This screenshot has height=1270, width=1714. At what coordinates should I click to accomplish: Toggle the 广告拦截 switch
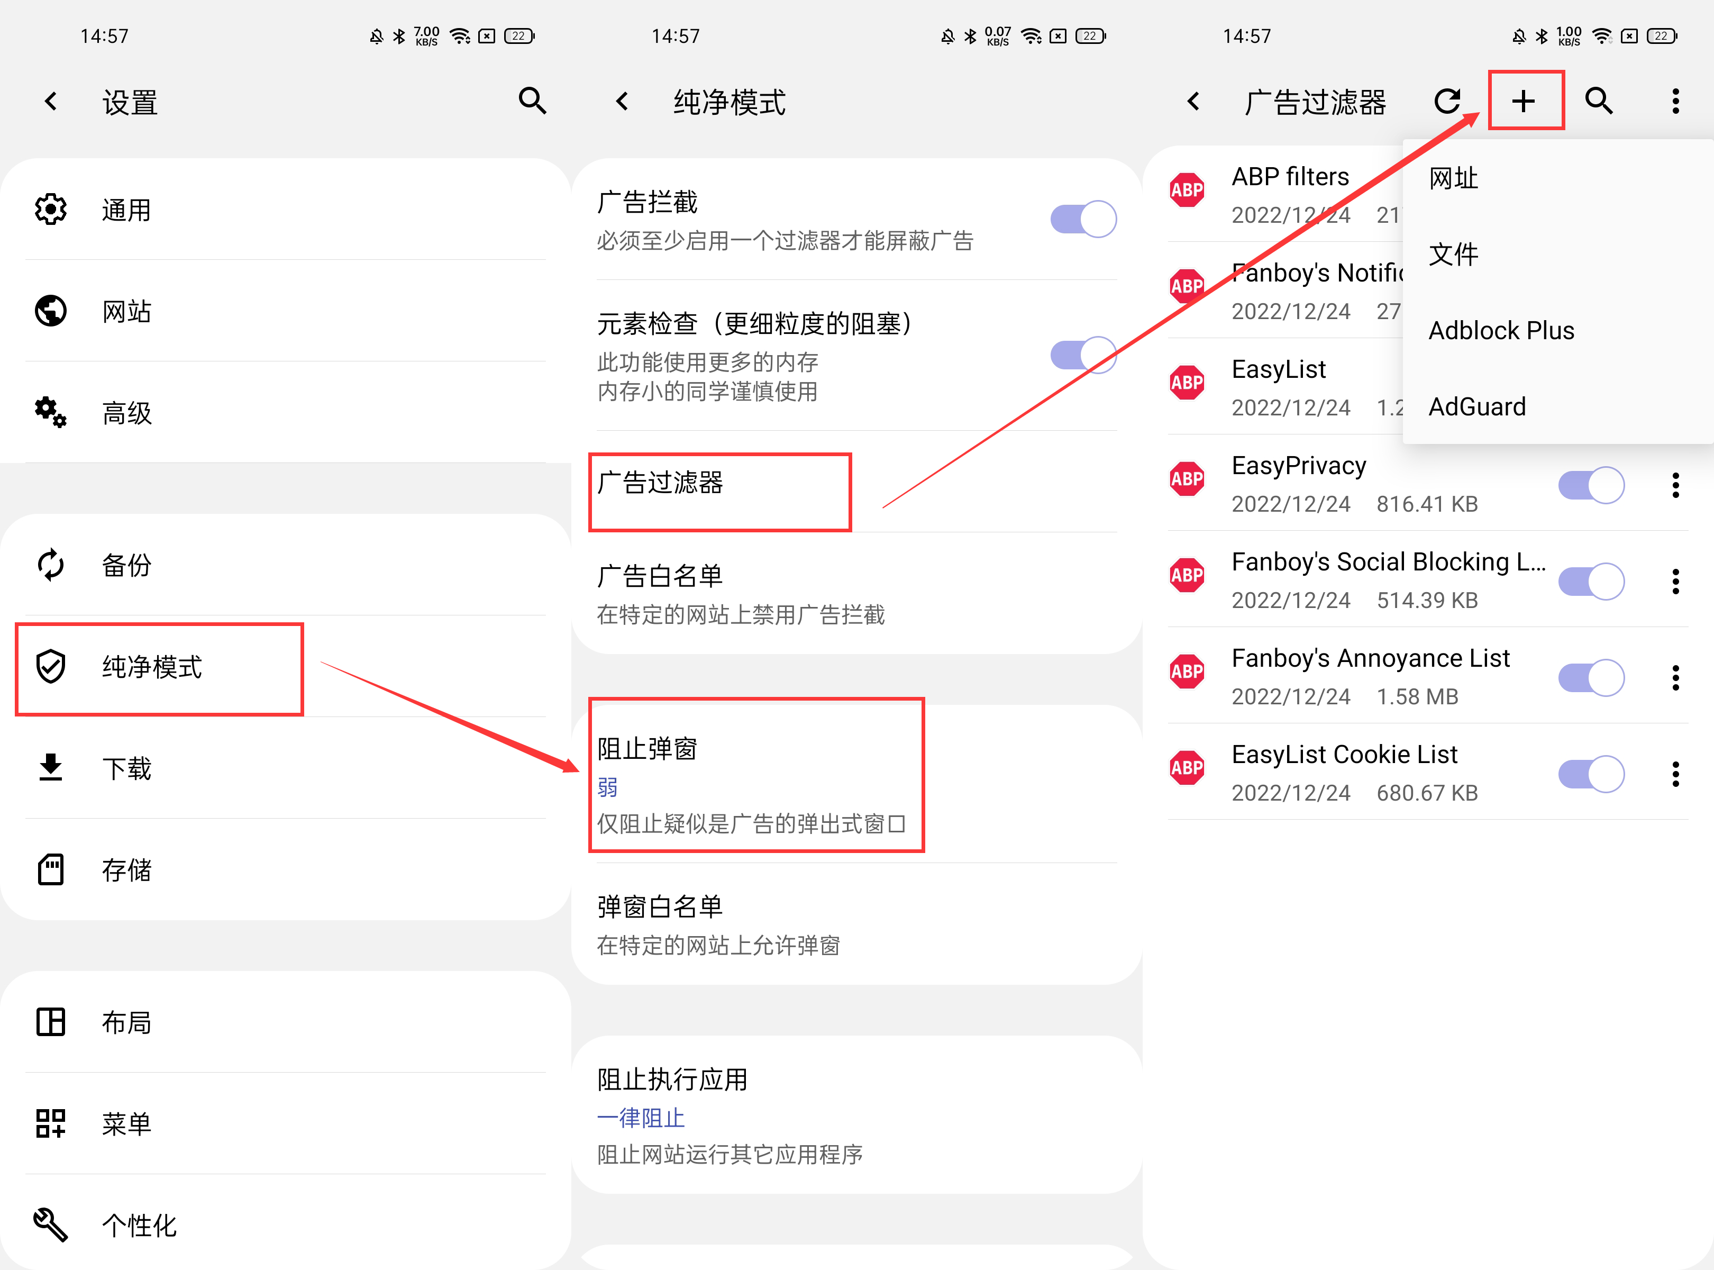tap(1083, 219)
